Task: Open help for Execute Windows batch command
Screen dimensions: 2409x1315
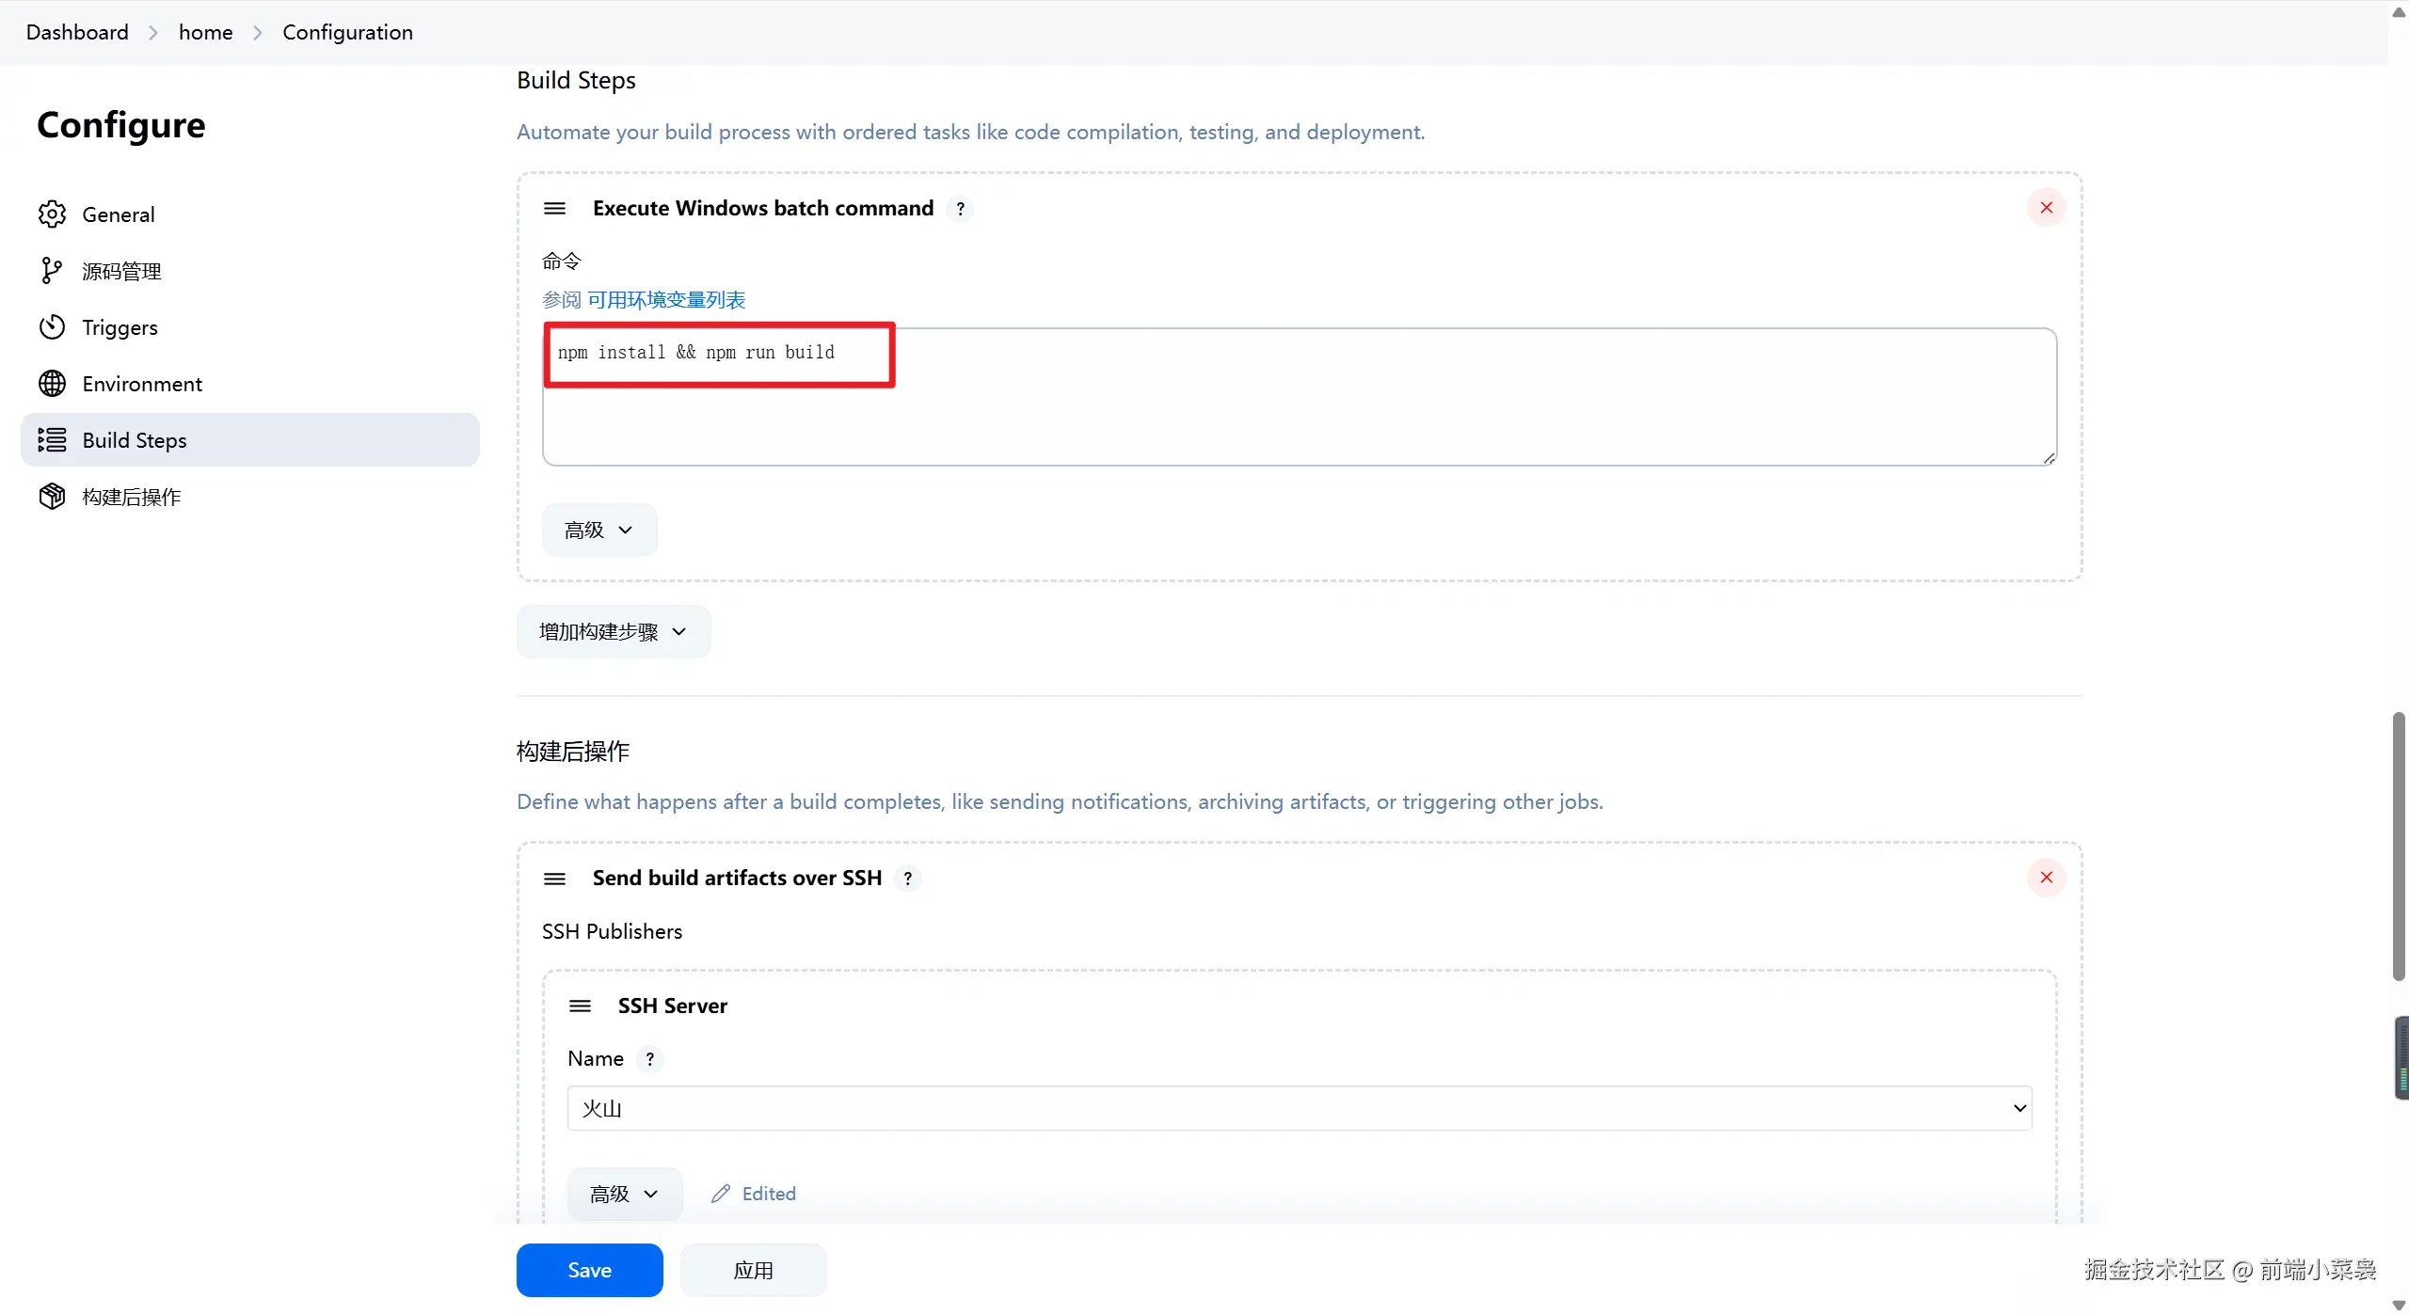Action: (960, 209)
